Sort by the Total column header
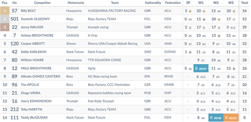251x122 pixels. [244, 3]
